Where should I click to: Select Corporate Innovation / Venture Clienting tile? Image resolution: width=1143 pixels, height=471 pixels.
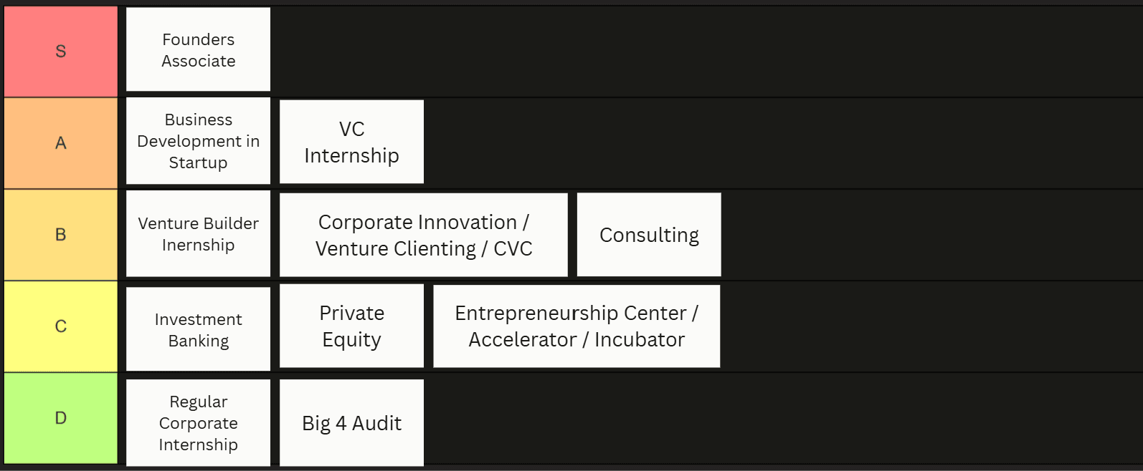coord(423,235)
